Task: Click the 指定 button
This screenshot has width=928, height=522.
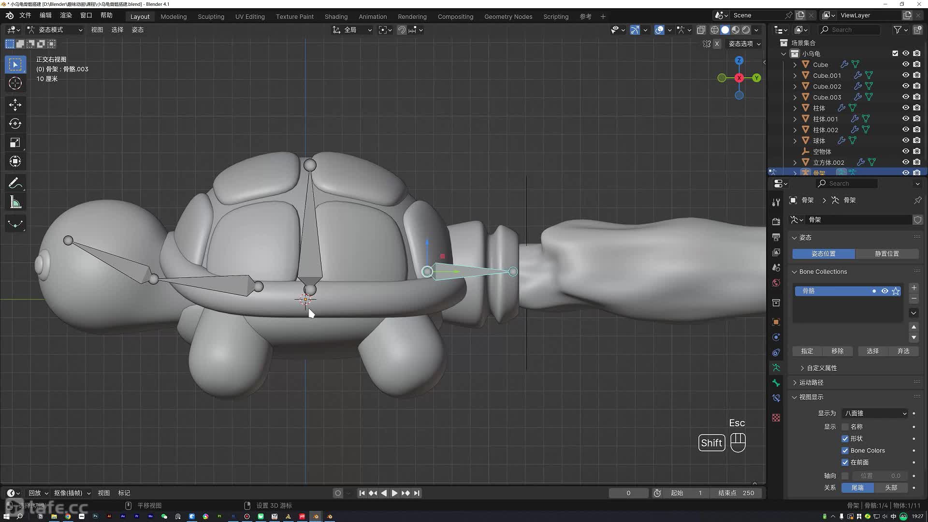Action: [807, 351]
